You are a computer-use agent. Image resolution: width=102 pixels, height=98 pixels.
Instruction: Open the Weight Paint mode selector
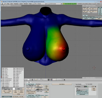click(x=27, y=80)
